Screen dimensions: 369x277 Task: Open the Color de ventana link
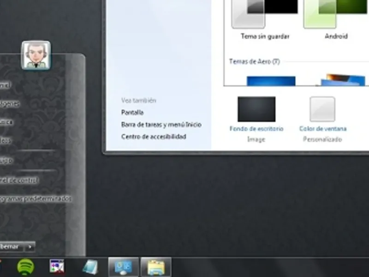(323, 129)
